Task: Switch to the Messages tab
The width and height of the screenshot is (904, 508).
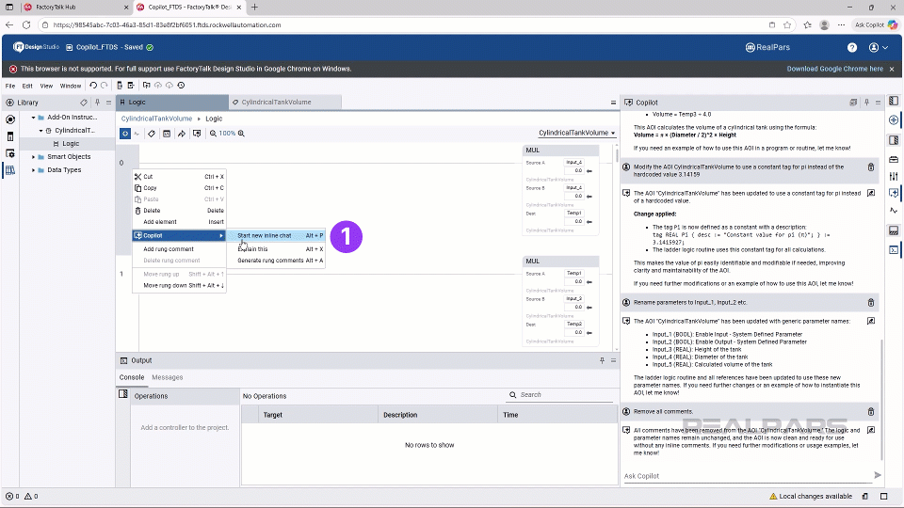Action: 168,377
